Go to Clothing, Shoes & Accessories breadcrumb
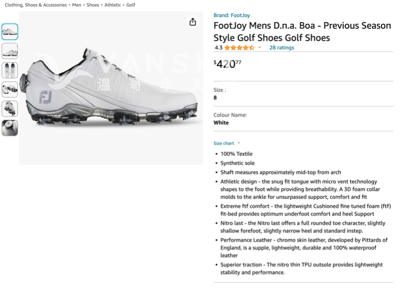Image resolution: width=404 pixels, height=288 pixels. [x=35, y=5]
